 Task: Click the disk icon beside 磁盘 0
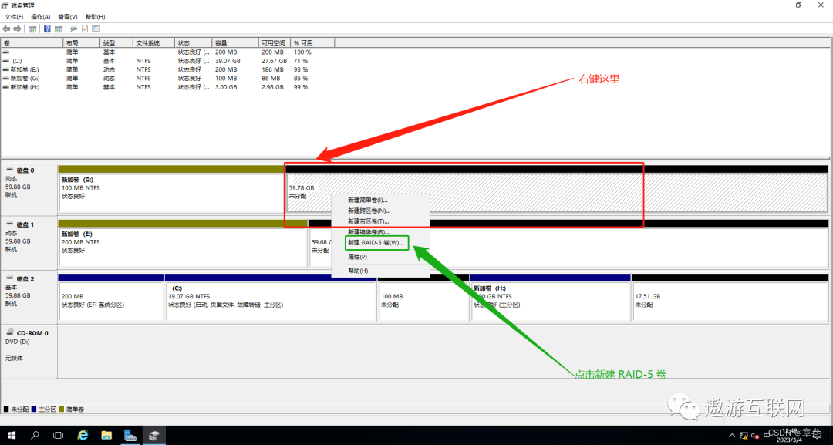pos(9,170)
